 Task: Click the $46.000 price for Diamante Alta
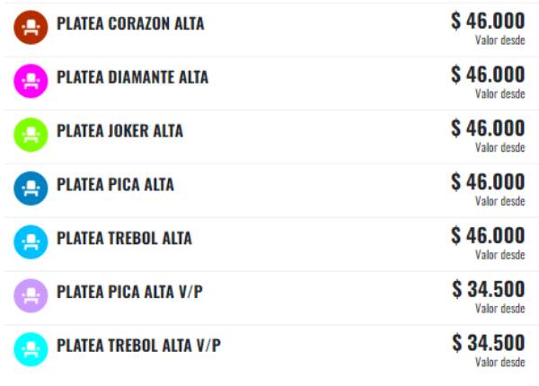click(x=488, y=75)
